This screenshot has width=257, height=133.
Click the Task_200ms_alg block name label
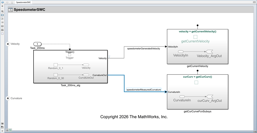tap(71, 85)
